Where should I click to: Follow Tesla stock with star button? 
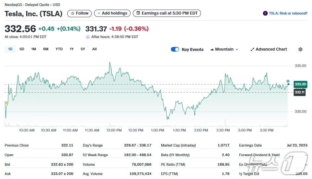pos(79,13)
